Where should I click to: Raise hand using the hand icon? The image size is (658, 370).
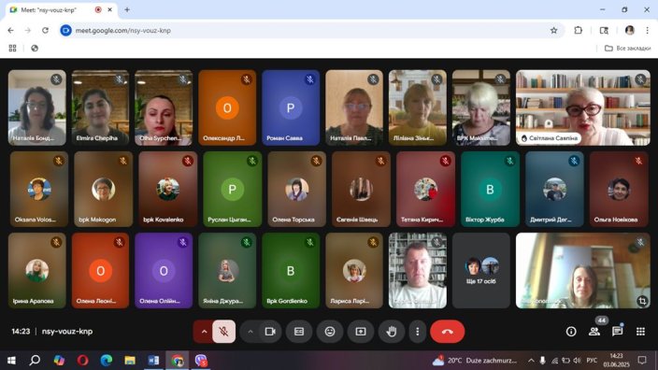tap(391, 332)
